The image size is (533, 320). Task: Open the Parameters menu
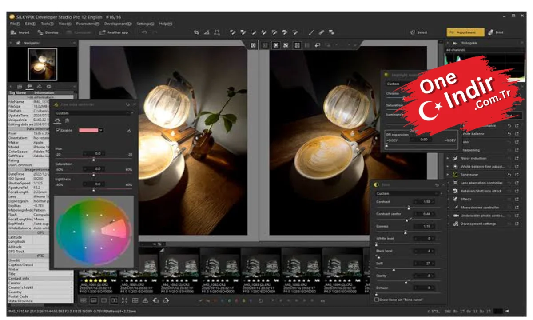(x=88, y=24)
